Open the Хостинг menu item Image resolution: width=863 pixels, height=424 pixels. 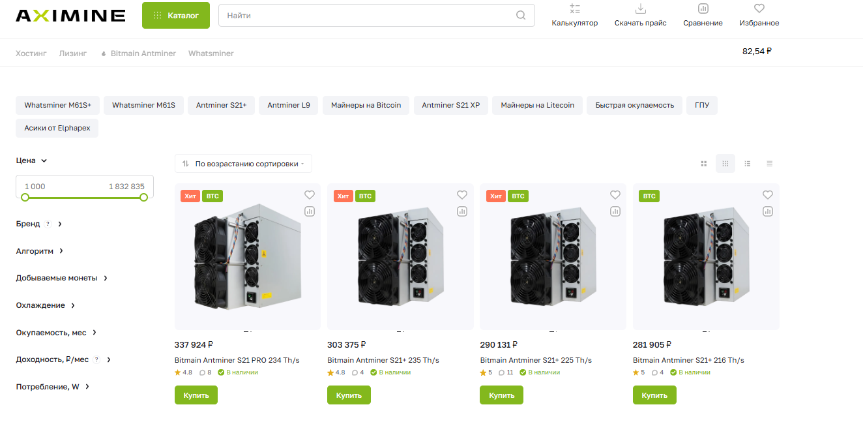tap(31, 53)
